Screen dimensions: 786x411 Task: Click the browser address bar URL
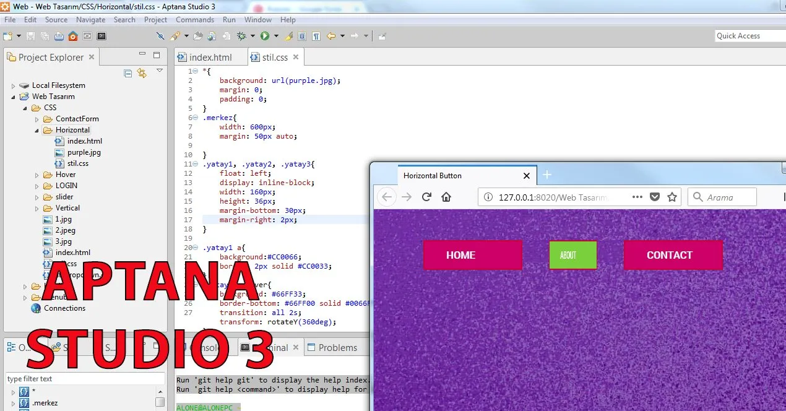pyautogui.click(x=553, y=197)
